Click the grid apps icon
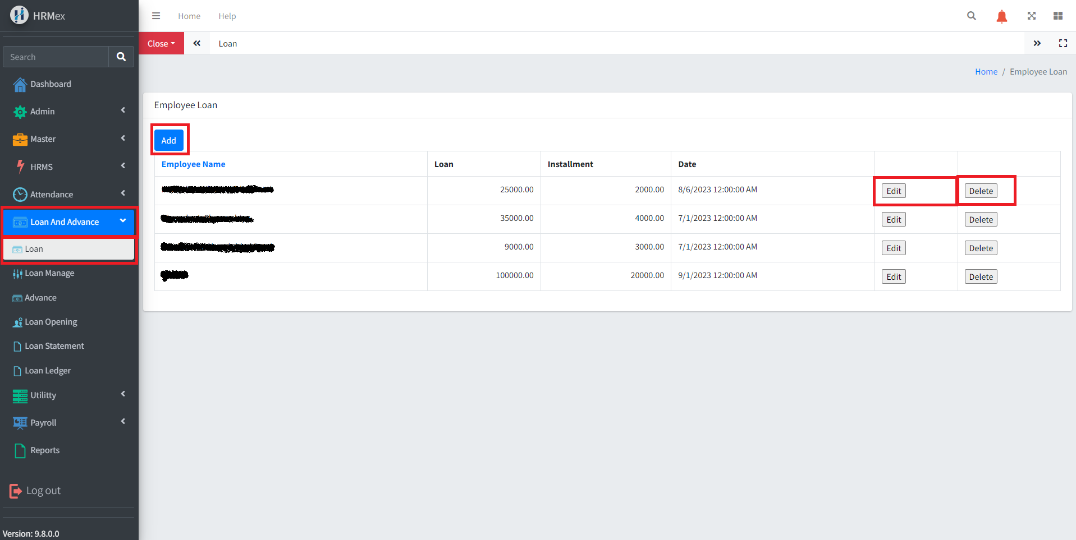 tap(1058, 16)
